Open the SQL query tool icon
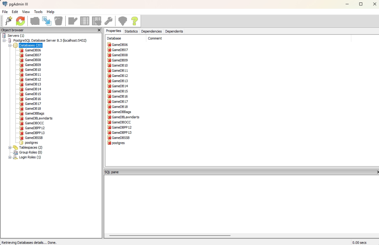The height and width of the screenshot is (245, 379). 73,21
